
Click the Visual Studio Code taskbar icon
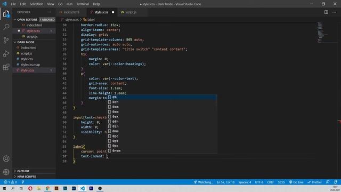(x=83, y=188)
